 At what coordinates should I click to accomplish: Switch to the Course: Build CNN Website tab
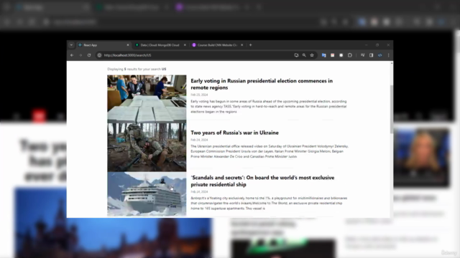[217, 45]
